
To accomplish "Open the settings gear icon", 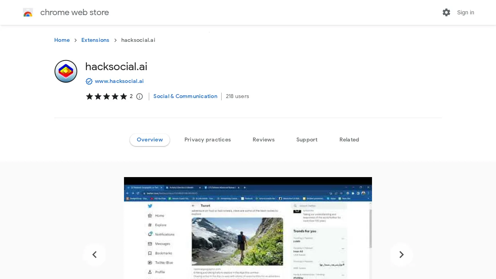I will (446, 12).
